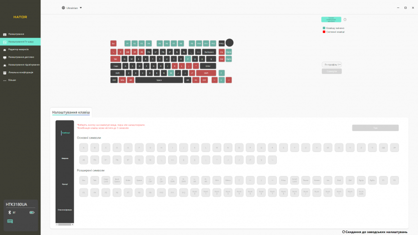Image resolution: width=418 pixels, height=235 pixels.
Task: Click the round knob on the keyboard
Action: [229, 43]
